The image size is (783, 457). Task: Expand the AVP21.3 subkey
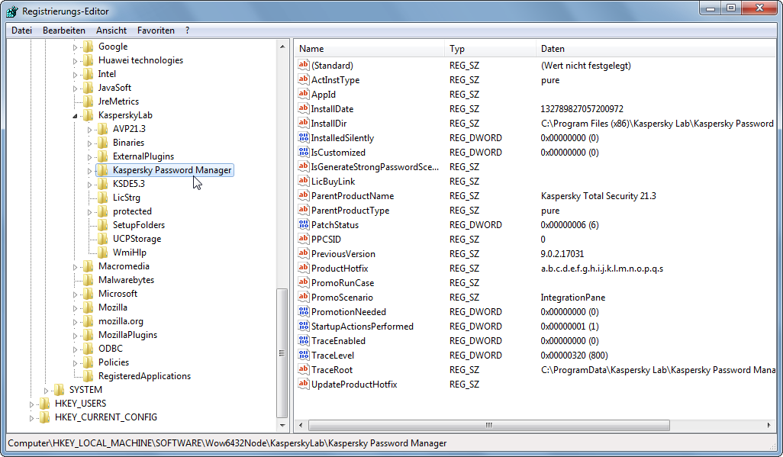(x=89, y=130)
